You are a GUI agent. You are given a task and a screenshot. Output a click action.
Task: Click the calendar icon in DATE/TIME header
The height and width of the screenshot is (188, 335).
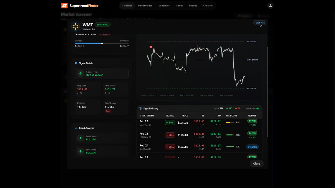click(140, 116)
